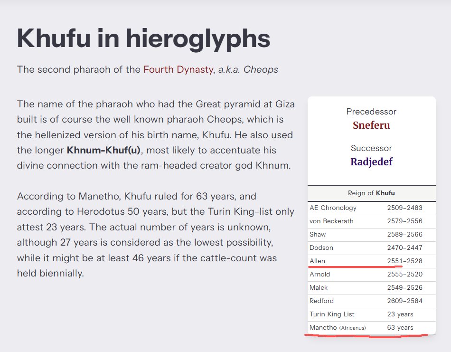
Task: Click the 2579–2556 date value
Action: (x=404, y=221)
